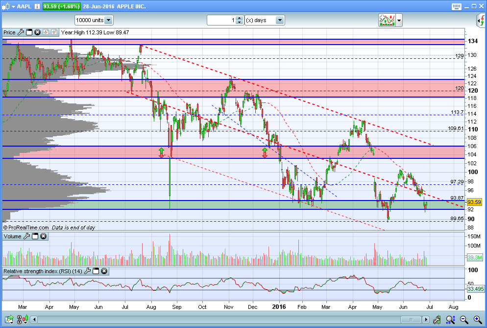The width and height of the screenshot is (487, 328).
Task: Click the Year:High 112.39 Low 89.47 text
Action: coord(95,32)
